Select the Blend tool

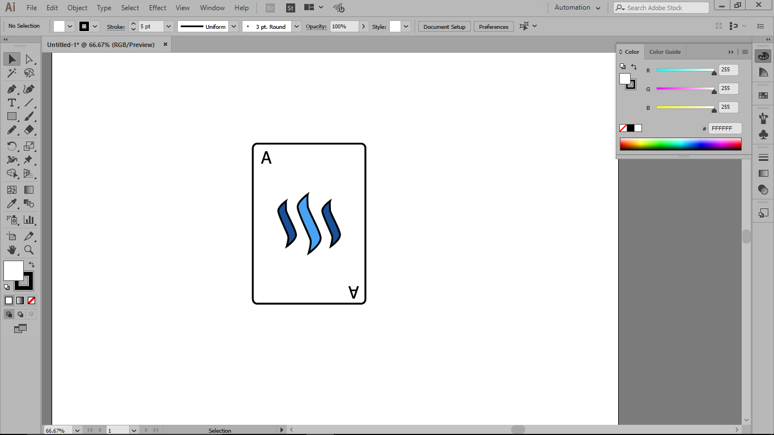(x=29, y=203)
